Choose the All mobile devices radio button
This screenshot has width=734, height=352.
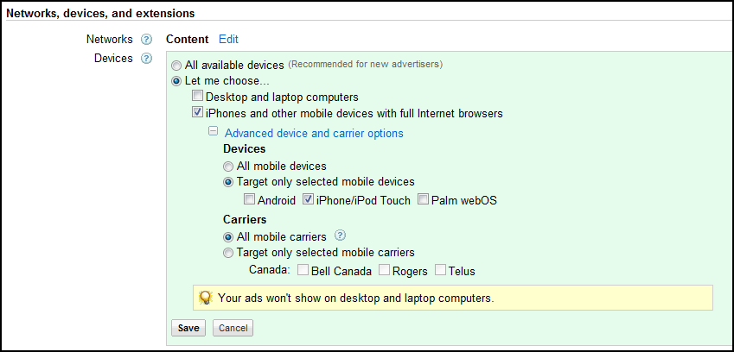tap(228, 166)
